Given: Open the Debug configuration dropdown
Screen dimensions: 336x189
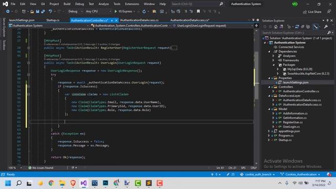Looking at the screenshot, I should [75, 12].
